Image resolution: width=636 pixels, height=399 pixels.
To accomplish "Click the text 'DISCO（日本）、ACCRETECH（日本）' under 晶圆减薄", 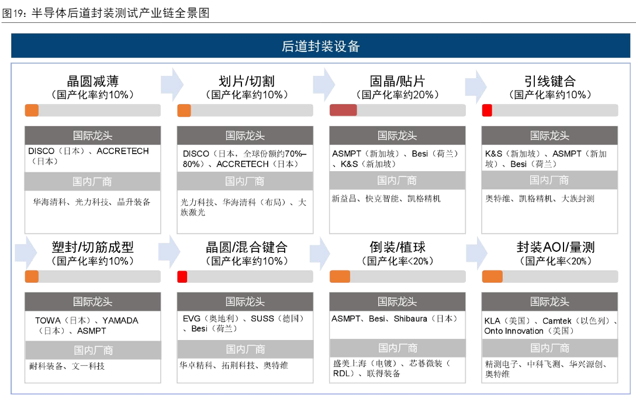I will click(88, 156).
